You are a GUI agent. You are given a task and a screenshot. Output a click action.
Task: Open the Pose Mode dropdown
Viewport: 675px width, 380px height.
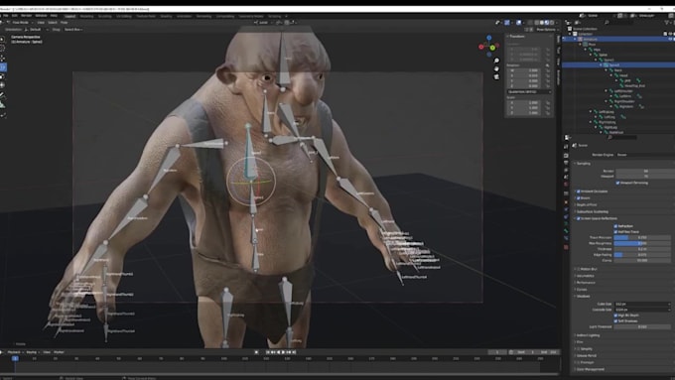tap(20, 23)
